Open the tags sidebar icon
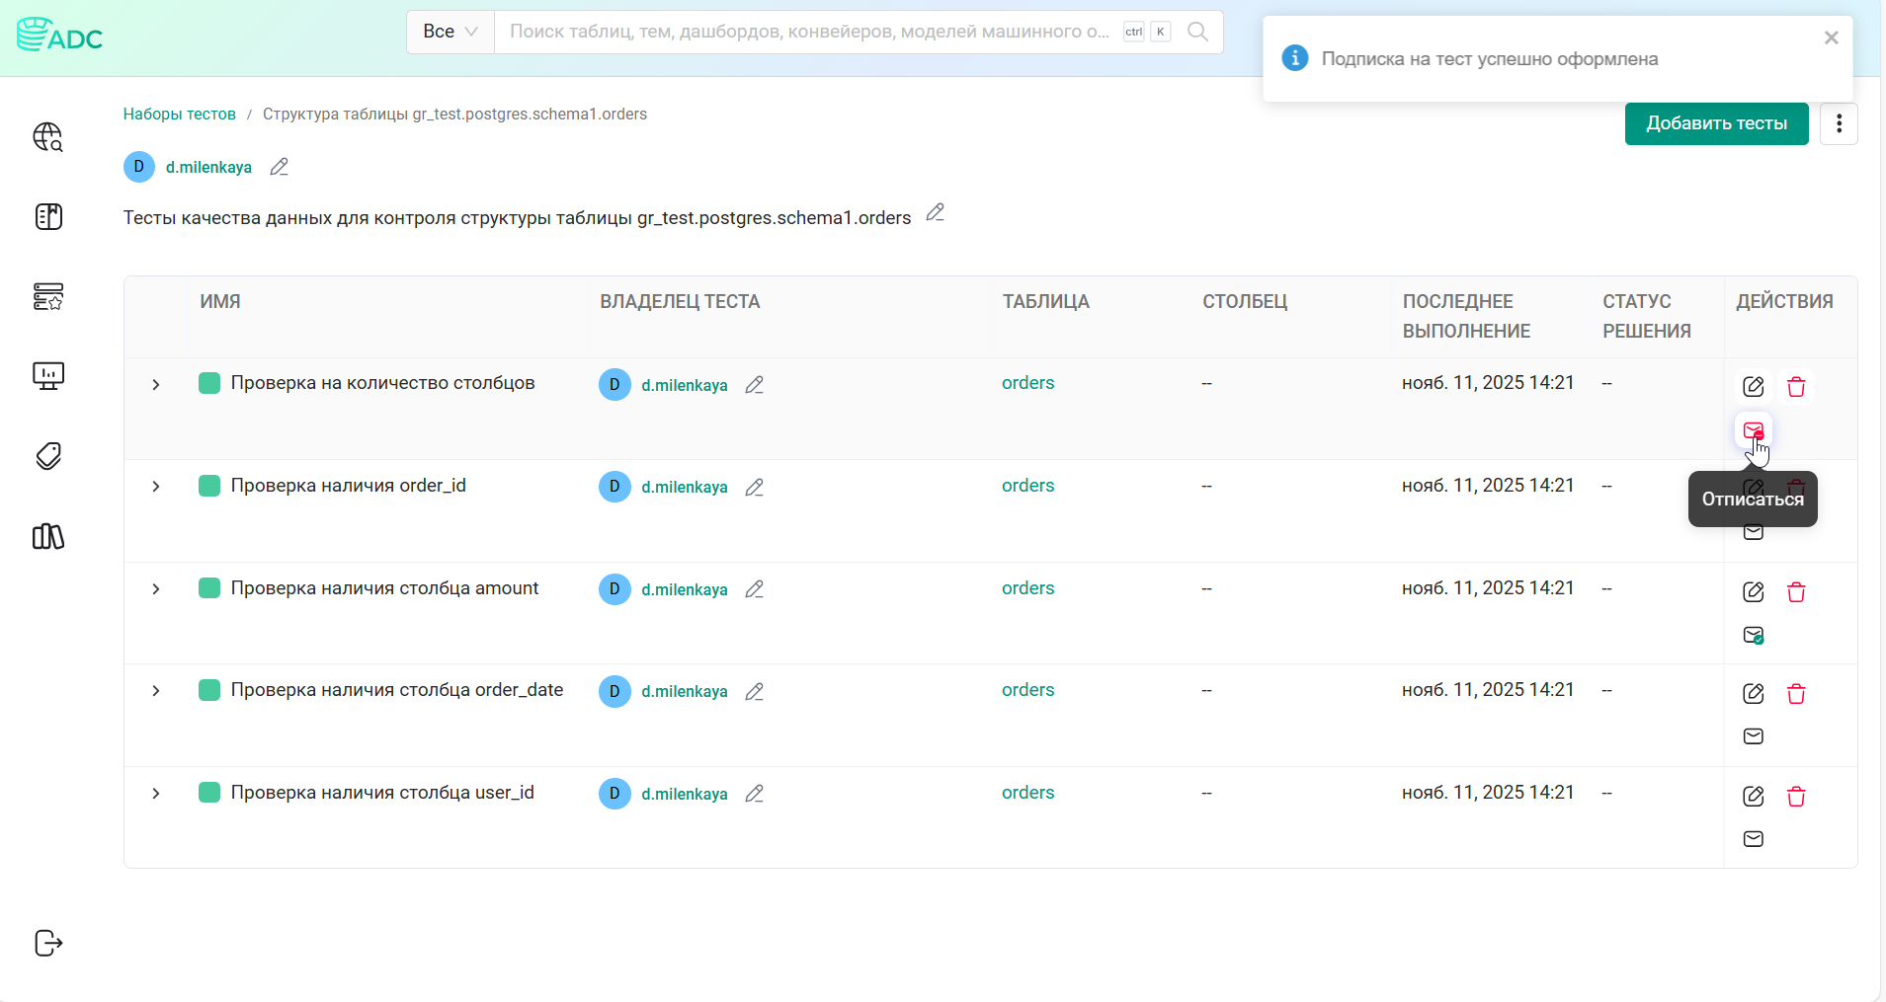1886x1002 pixels. tap(48, 456)
